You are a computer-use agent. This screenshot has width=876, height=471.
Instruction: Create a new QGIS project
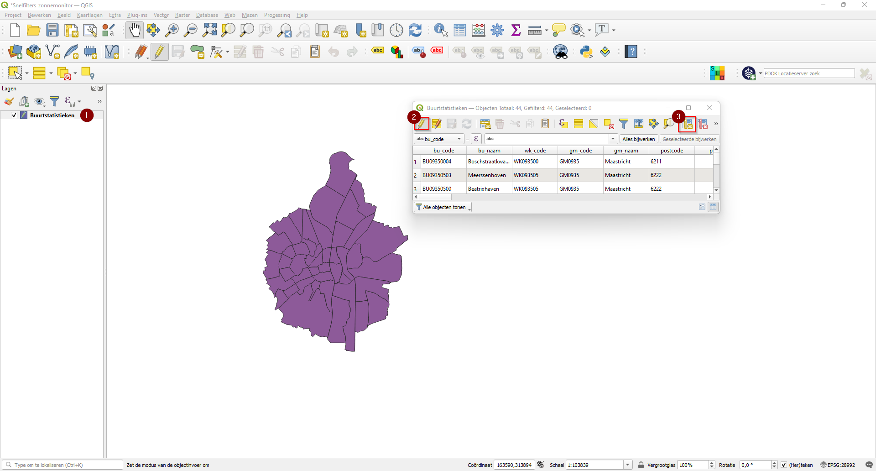(x=15, y=30)
